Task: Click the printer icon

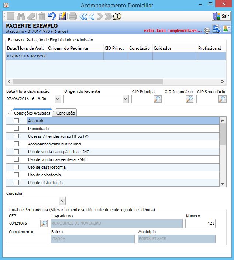Action: [73, 16]
